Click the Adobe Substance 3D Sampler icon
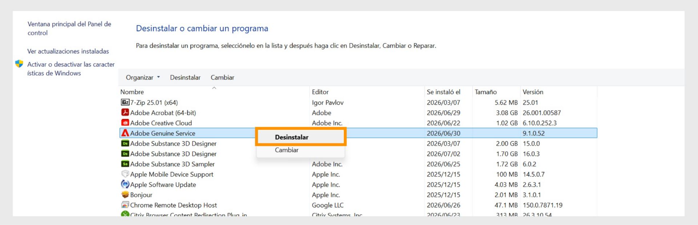Image resolution: width=698 pixels, height=225 pixels. point(125,164)
